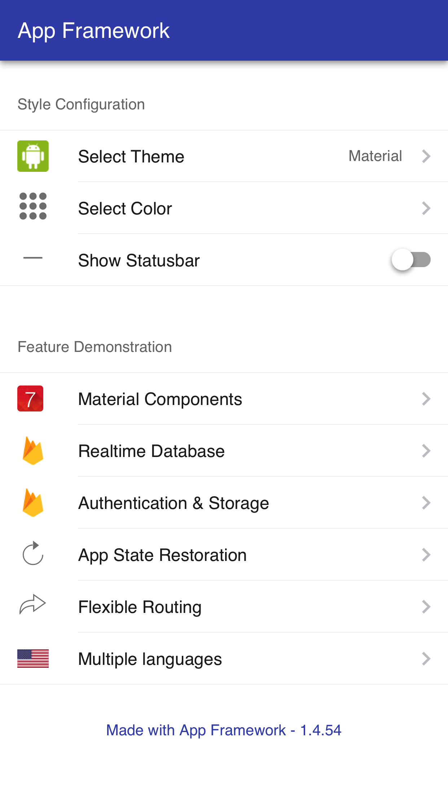Toggle the Show Statusbar switch
The image size is (448, 797).
click(411, 260)
